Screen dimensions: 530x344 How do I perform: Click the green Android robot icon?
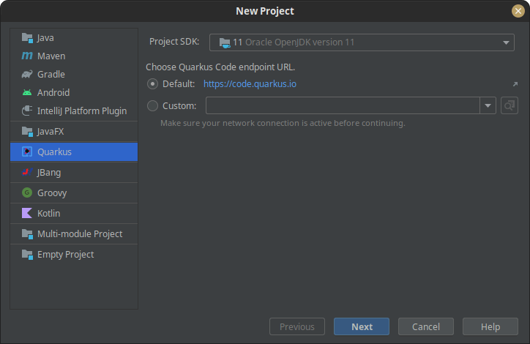tap(27, 92)
